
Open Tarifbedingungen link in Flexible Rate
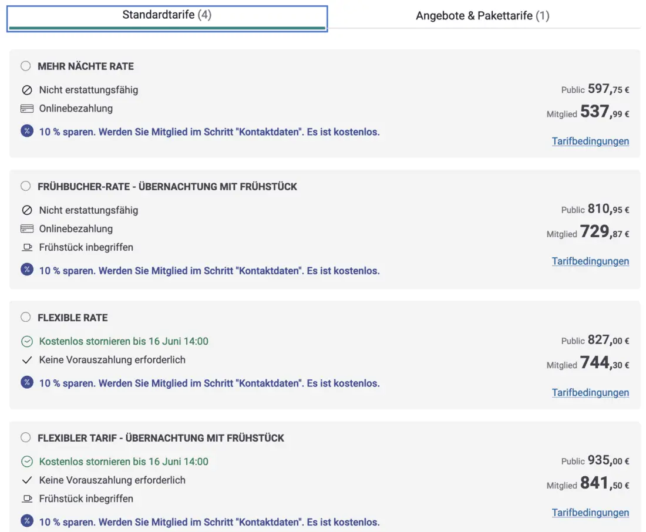(590, 393)
